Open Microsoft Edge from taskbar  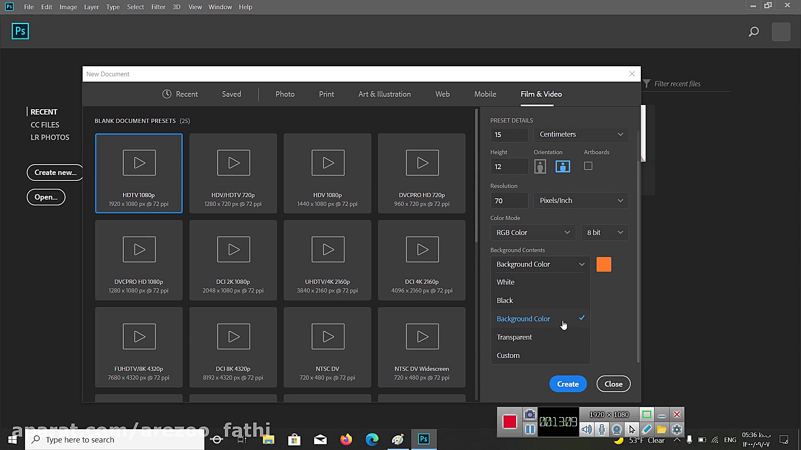(372, 440)
